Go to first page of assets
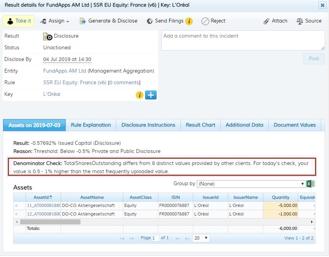This screenshot has height=257, width=329. click(x=122, y=239)
